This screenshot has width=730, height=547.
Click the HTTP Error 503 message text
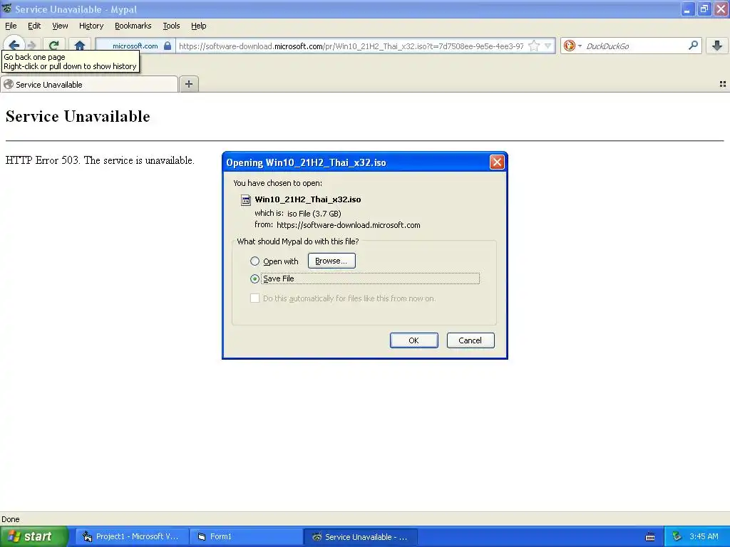[x=100, y=160]
